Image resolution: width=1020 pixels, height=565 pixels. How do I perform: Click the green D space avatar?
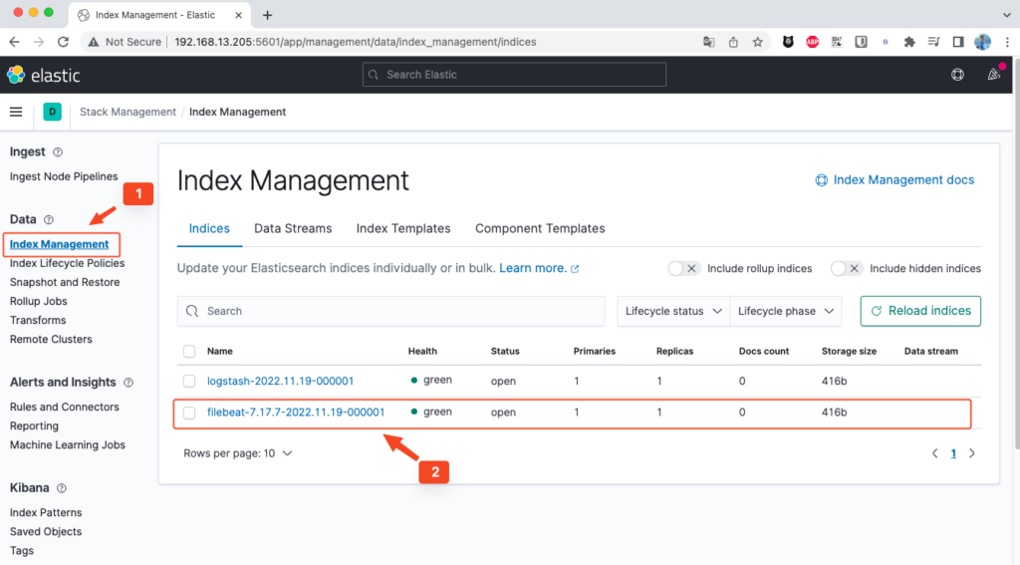tap(52, 112)
